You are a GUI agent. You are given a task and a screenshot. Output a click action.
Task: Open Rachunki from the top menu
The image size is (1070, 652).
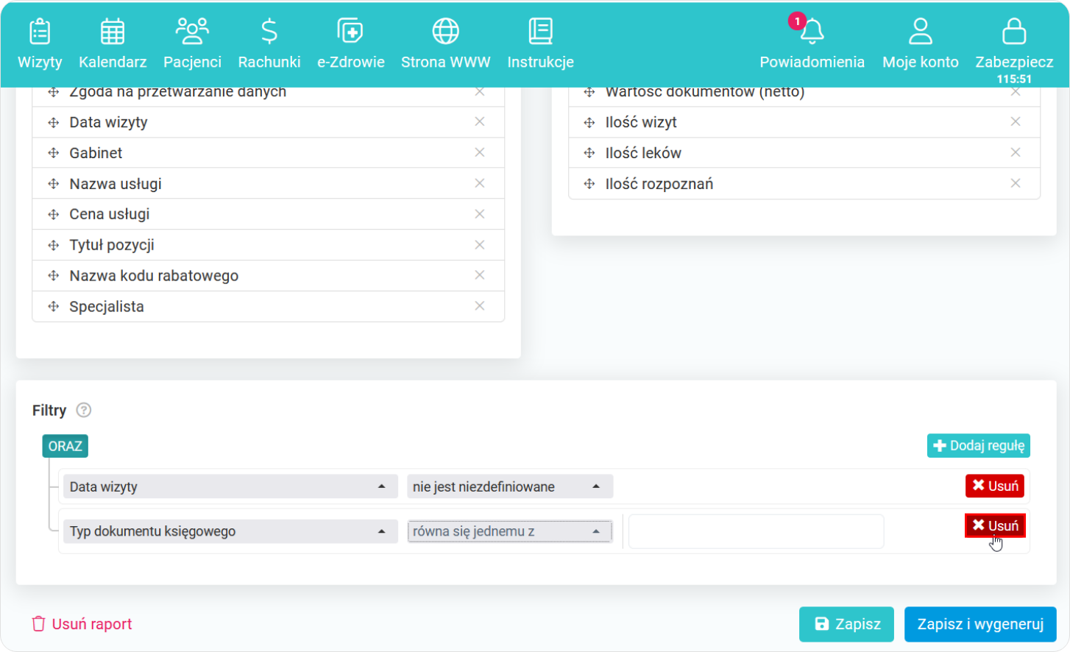pyautogui.click(x=269, y=44)
